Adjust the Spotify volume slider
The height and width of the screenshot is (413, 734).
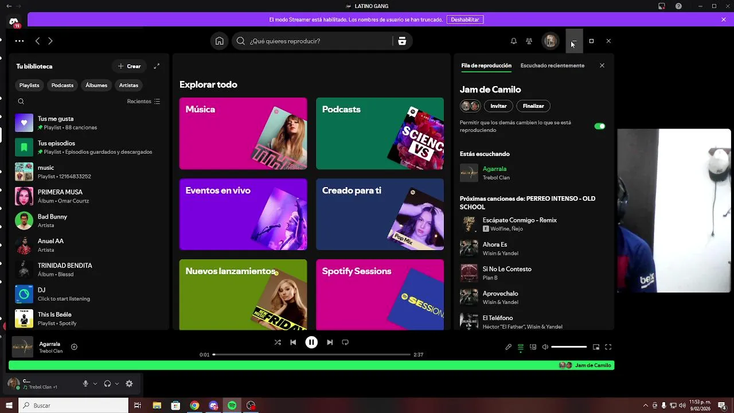(569, 347)
